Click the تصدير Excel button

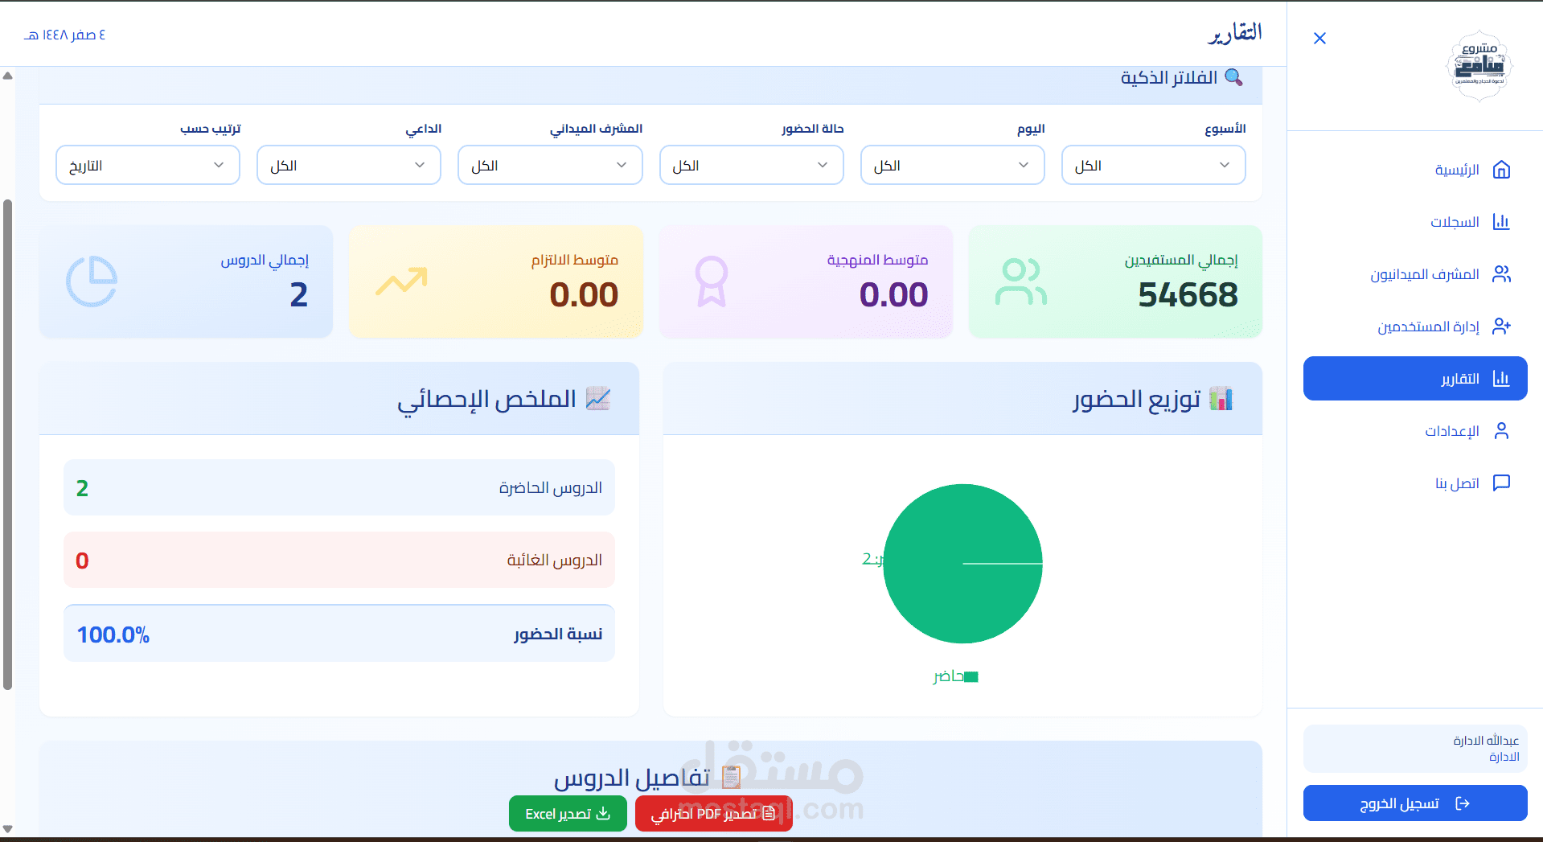pos(568,813)
